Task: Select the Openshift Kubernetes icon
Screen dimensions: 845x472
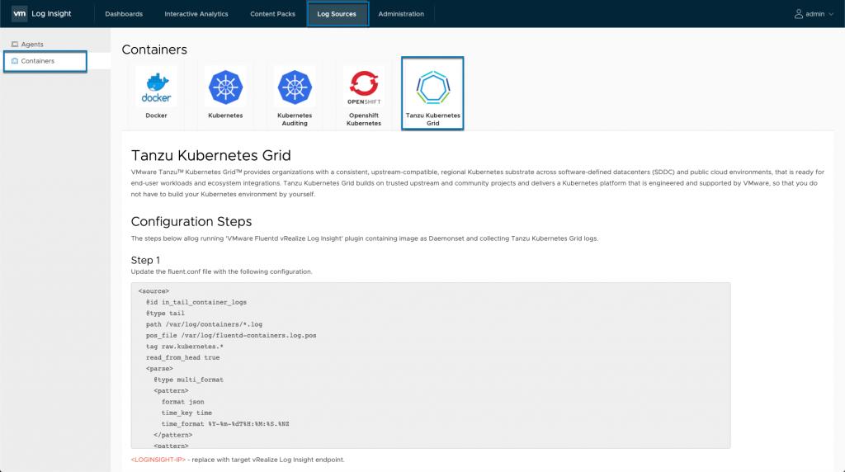Action: pos(364,87)
